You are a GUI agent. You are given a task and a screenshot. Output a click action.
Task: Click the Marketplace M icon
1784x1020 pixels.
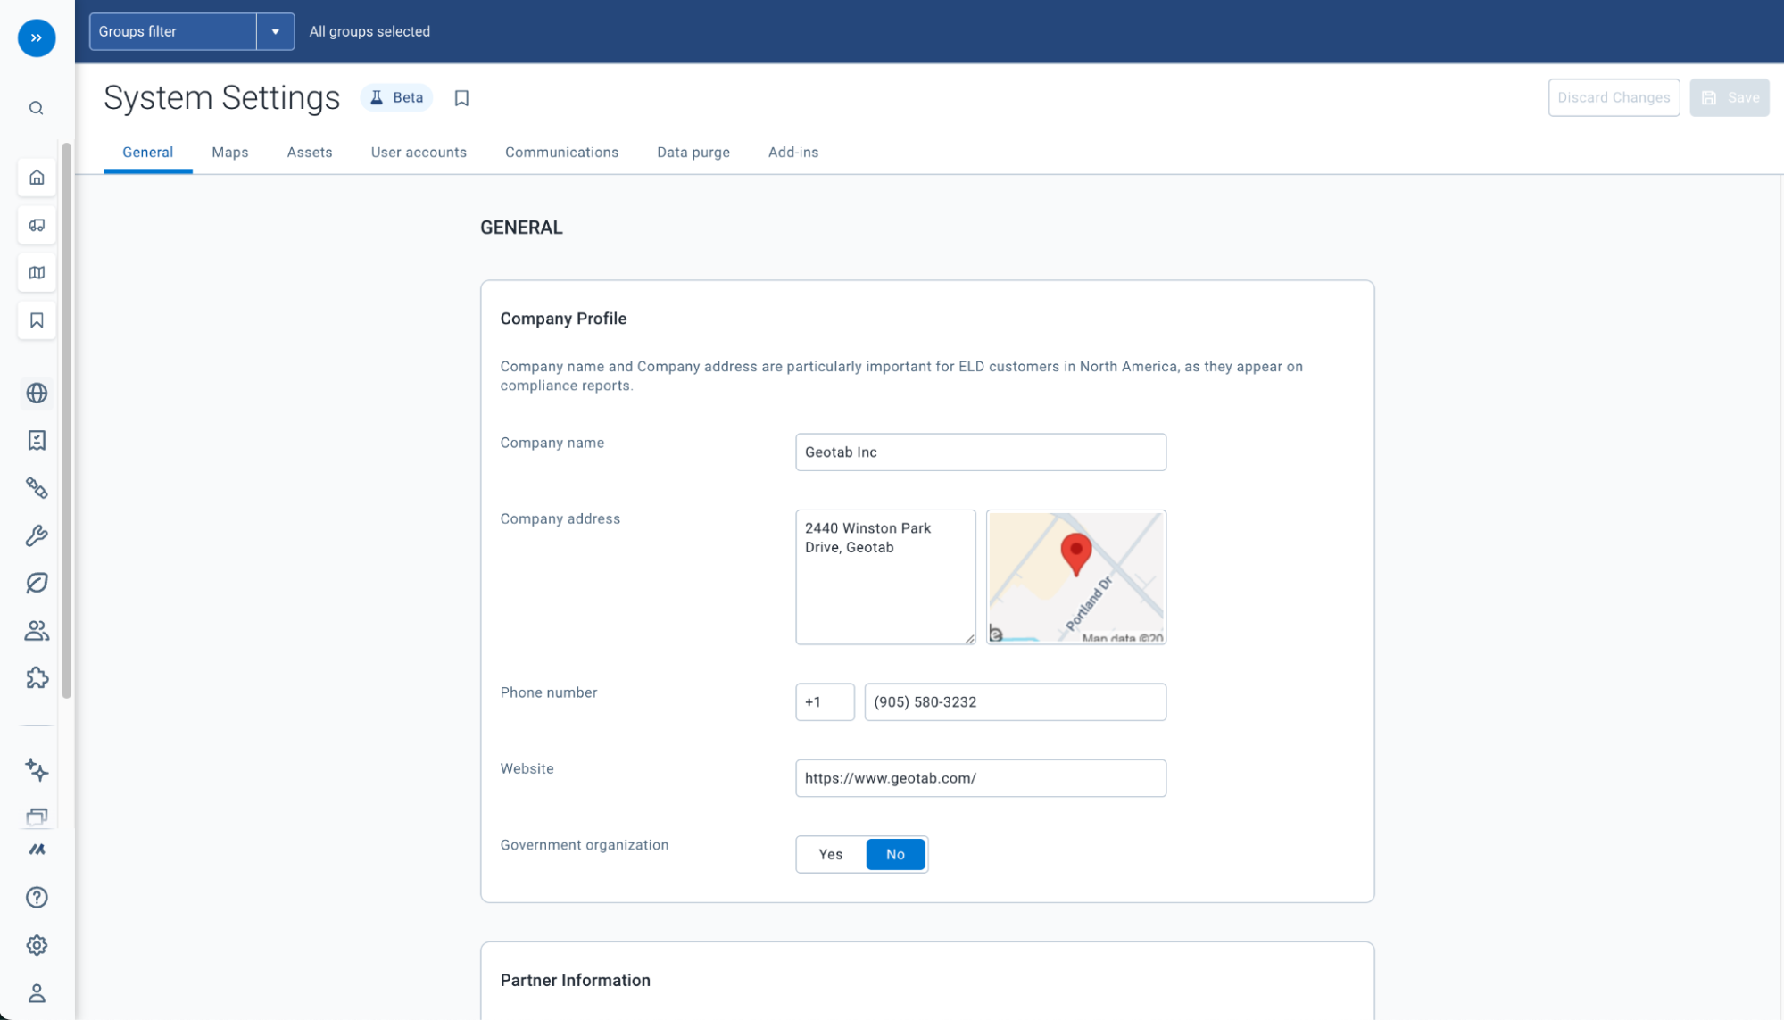pos(36,850)
